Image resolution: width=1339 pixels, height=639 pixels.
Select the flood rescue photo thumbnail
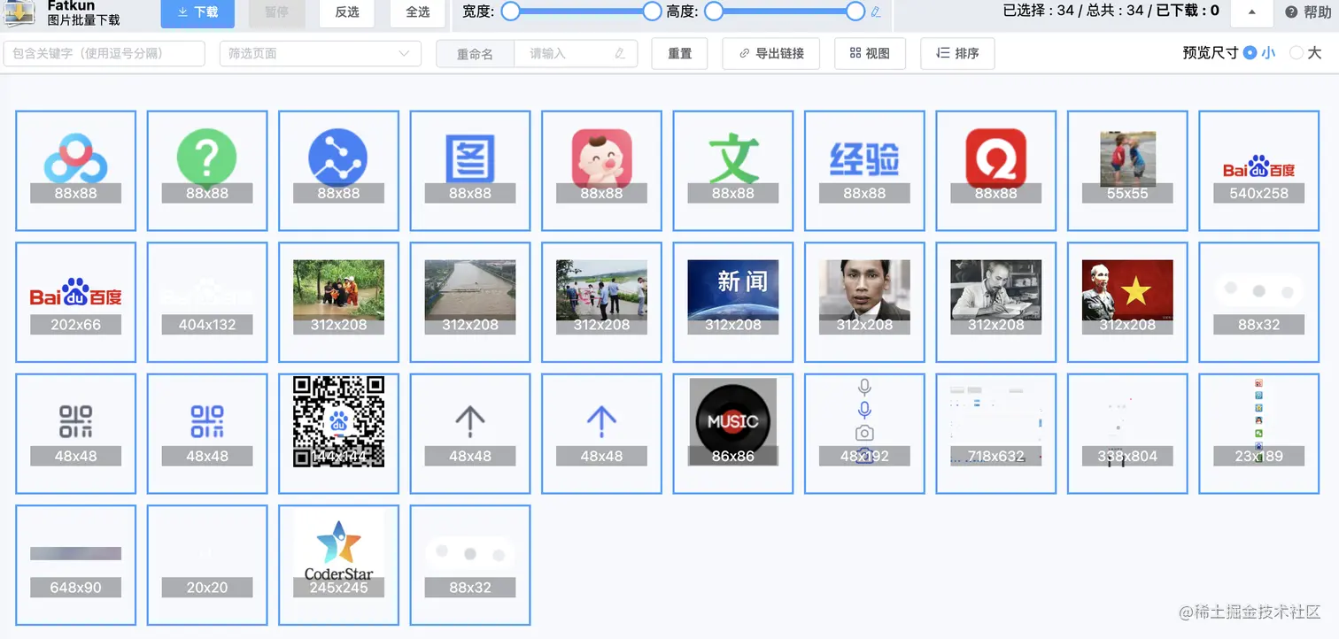click(338, 303)
